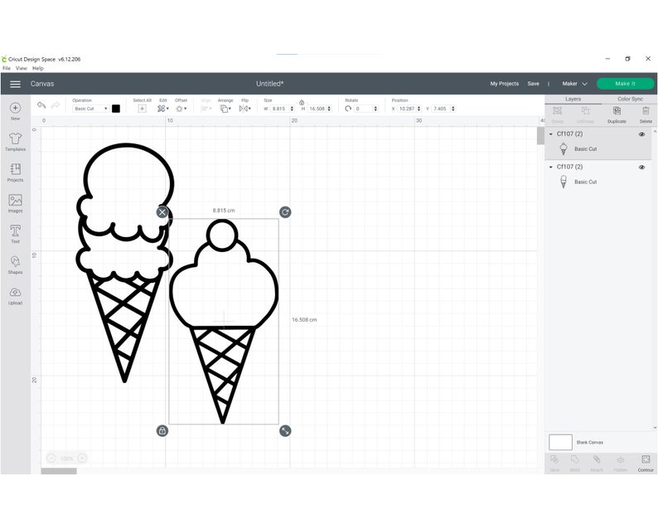This screenshot has height=529, width=658.
Task: Toggle the size aspect ratio lock
Action: tap(302, 103)
